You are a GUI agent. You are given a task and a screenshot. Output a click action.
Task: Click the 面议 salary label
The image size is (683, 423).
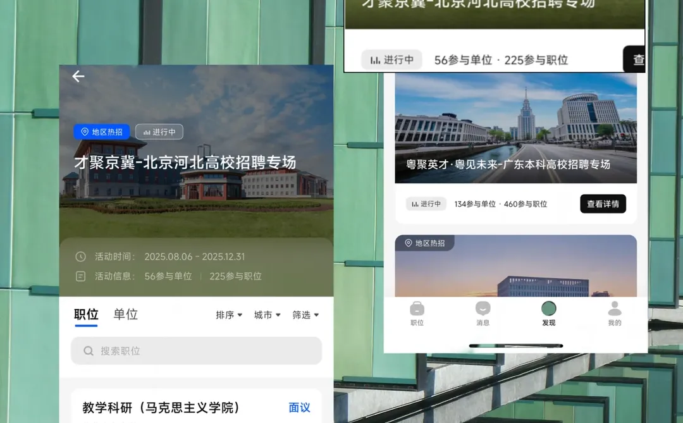pyautogui.click(x=299, y=408)
